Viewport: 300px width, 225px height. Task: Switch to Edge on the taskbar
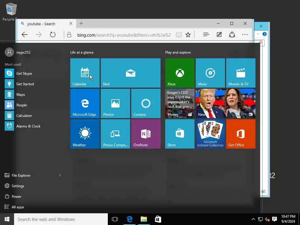click(x=129, y=219)
